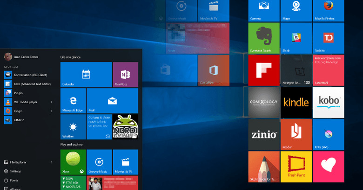Open Groove Music in Play and explore
Viewport: 363px width, 190px height.
point(99,162)
